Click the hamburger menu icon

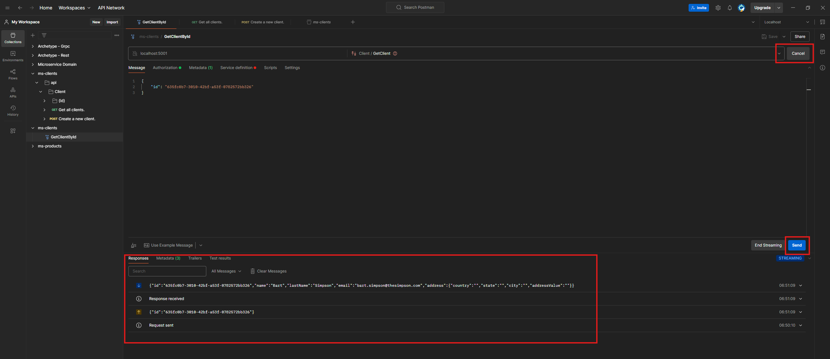click(x=7, y=8)
